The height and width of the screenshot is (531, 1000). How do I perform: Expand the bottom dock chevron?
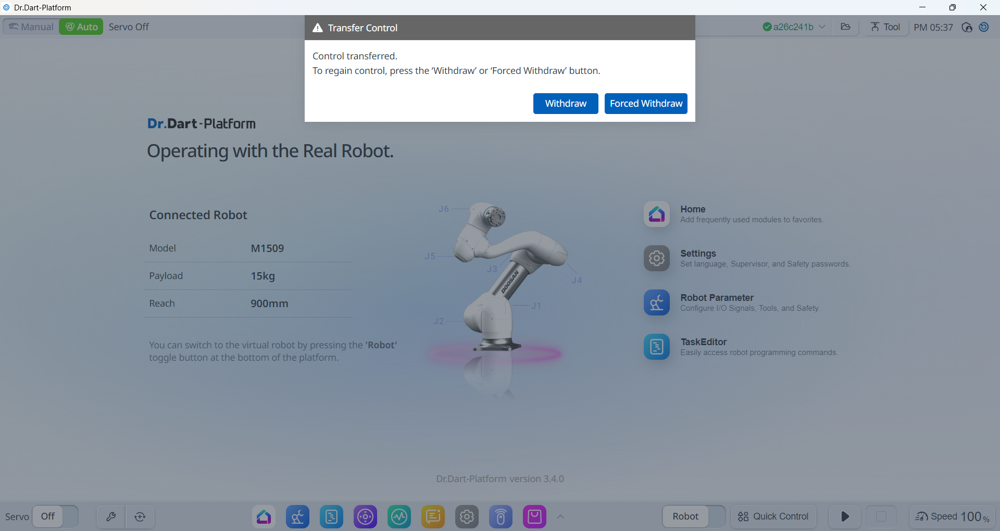[x=560, y=516]
